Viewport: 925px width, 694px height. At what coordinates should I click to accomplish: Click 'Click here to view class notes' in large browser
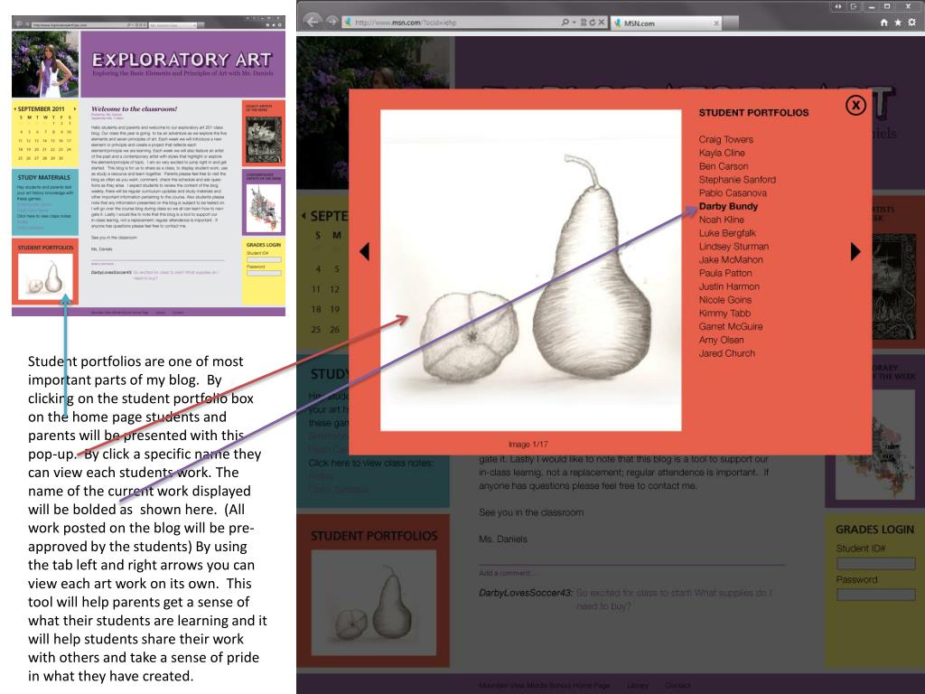(370, 464)
